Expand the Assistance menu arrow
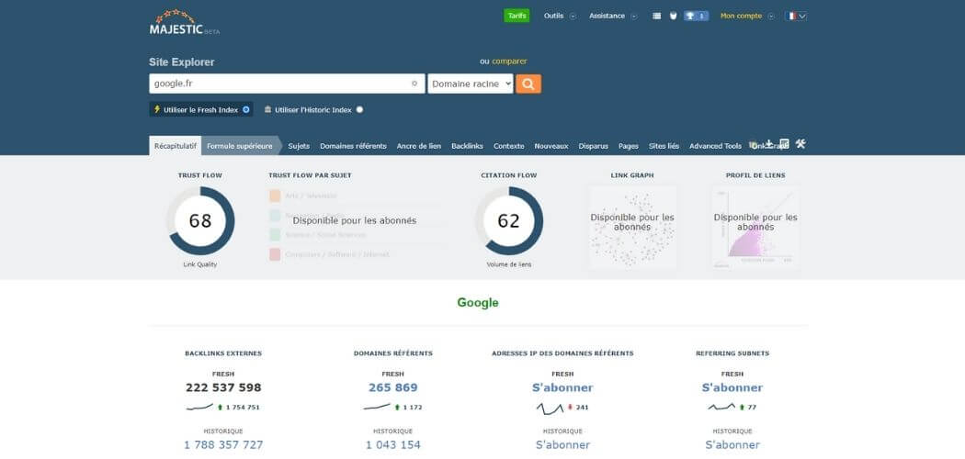Viewport: 965px width, 459px height. 634,17
